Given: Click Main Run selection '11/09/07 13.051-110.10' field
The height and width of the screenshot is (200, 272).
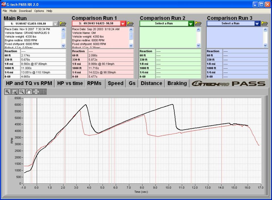Looking at the screenshot, I should pyautogui.click(x=29, y=24).
